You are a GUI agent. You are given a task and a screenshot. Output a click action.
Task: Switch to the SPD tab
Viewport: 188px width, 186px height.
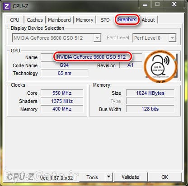[x=105, y=20]
